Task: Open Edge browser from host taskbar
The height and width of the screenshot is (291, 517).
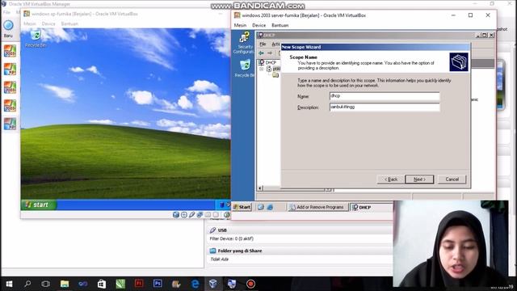Action: pyautogui.click(x=195, y=284)
